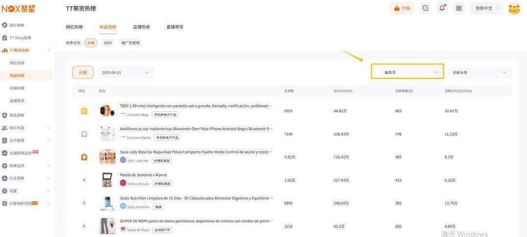
Task: Open the 全部分类 category dropdown
Action: [x=480, y=72]
